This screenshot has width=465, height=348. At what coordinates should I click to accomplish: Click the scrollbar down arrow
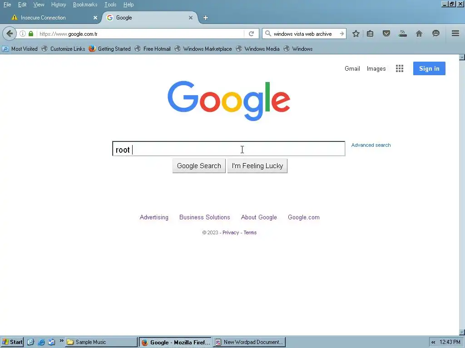point(462,333)
